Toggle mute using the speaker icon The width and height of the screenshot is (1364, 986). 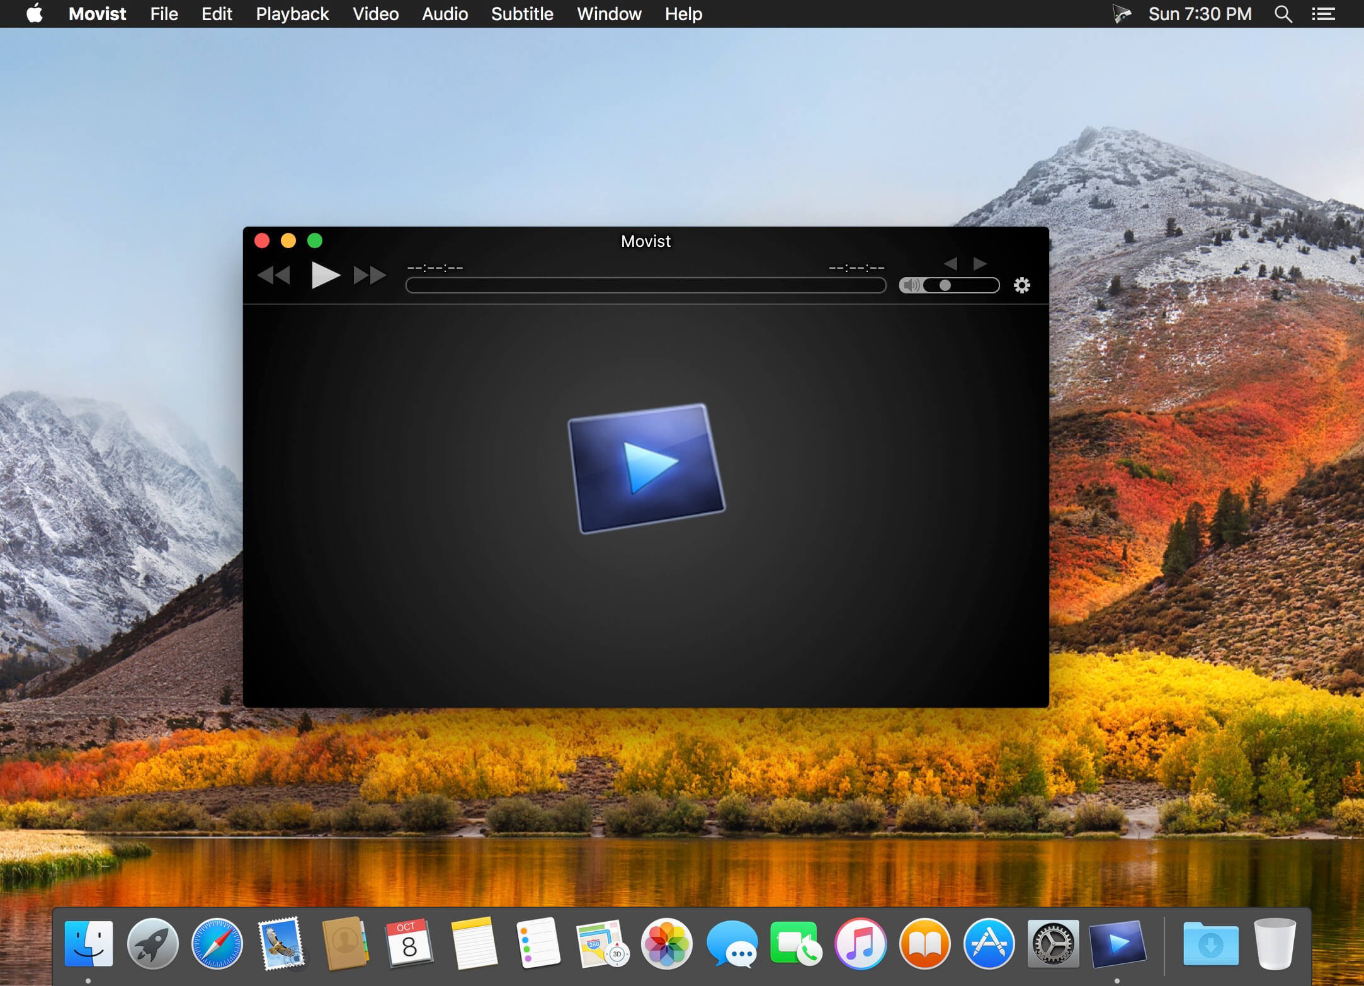pos(909,284)
